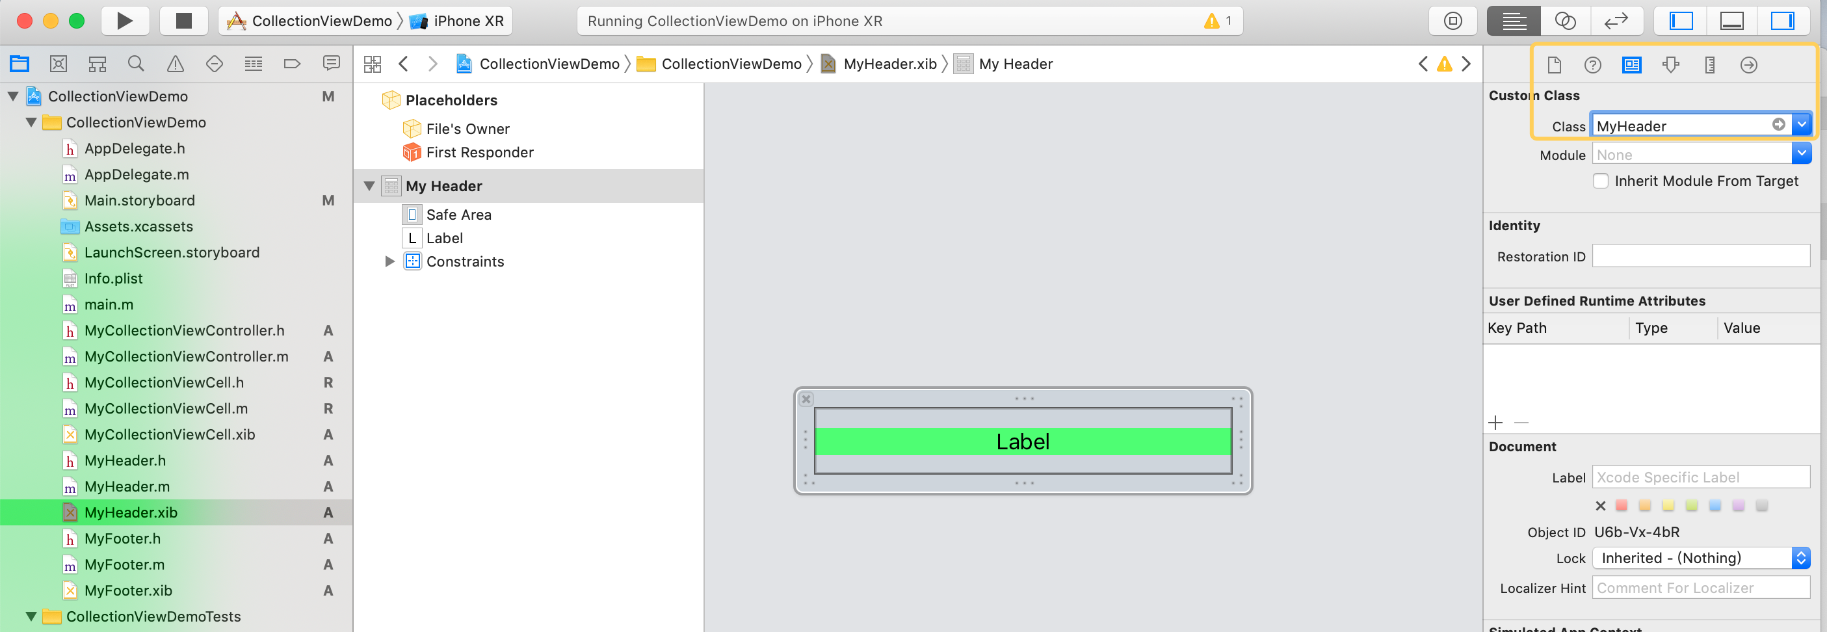The width and height of the screenshot is (1827, 632).
Task: Jump to next issue arrow
Action: tap(1467, 64)
